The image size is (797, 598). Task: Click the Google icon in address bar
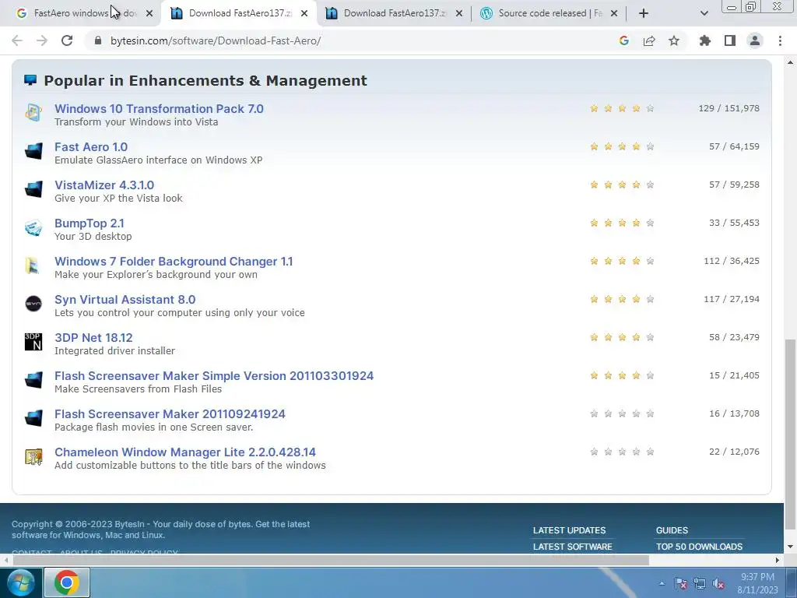point(624,40)
